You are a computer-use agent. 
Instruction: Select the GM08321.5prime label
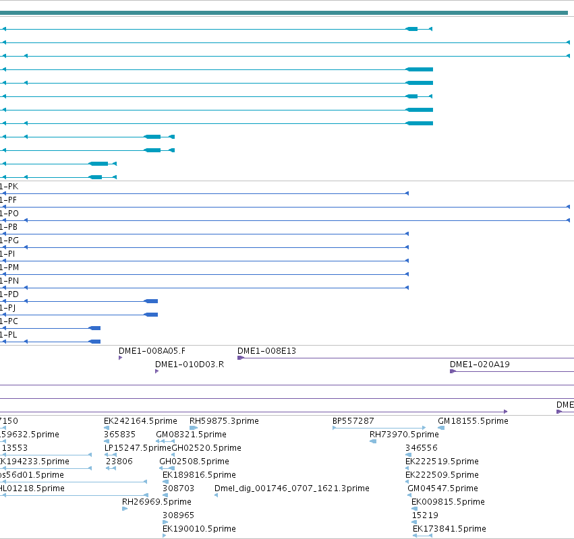coord(191,435)
